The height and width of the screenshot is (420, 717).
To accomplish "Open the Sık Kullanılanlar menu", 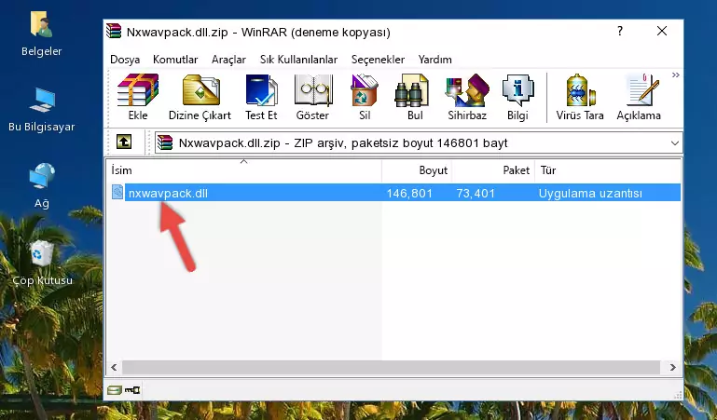I will 298,60.
